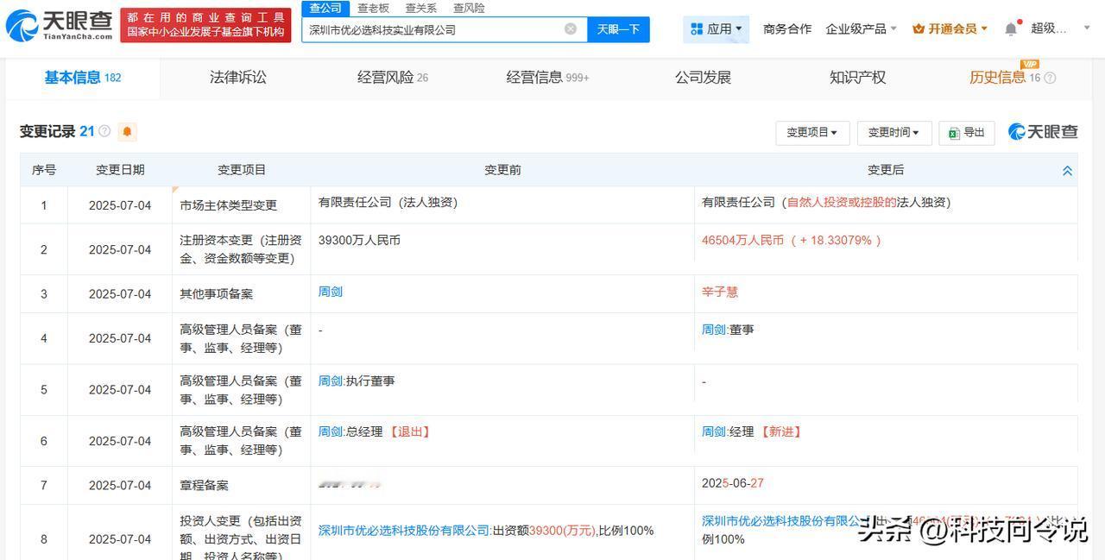The width and height of the screenshot is (1105, 560).
Task: Click the 应用 grid icon
Action: pos(697,29)
